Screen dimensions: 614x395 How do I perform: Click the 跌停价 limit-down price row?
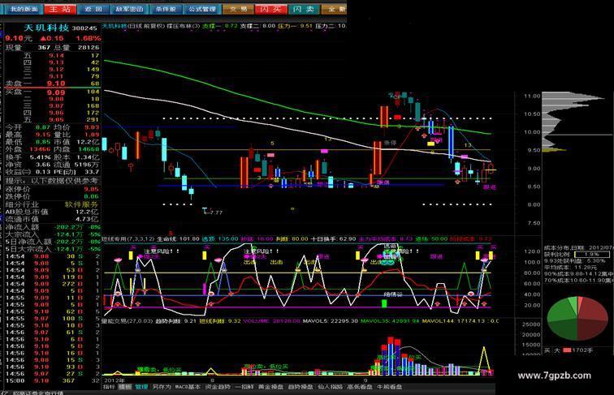pos(52,196)
